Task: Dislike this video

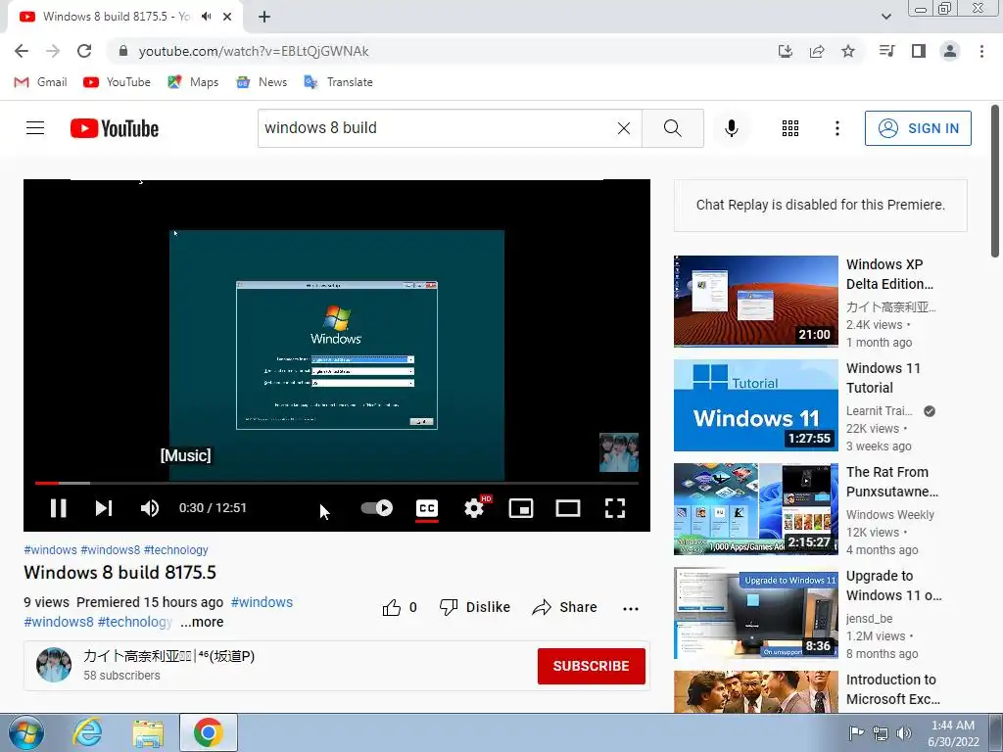Action: click(x=475, y=607)
